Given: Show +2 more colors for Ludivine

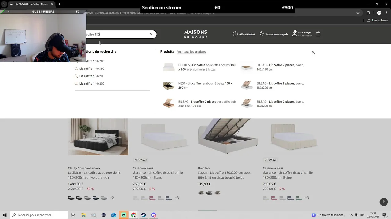Looking at the screenshot, I should point(112,198).
